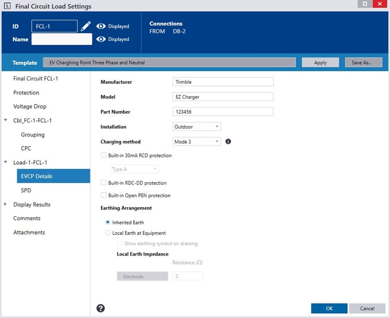The image size is (390, 318).
Task: Click the app logo icon in title bar
Action: click(x=6, y=6)
